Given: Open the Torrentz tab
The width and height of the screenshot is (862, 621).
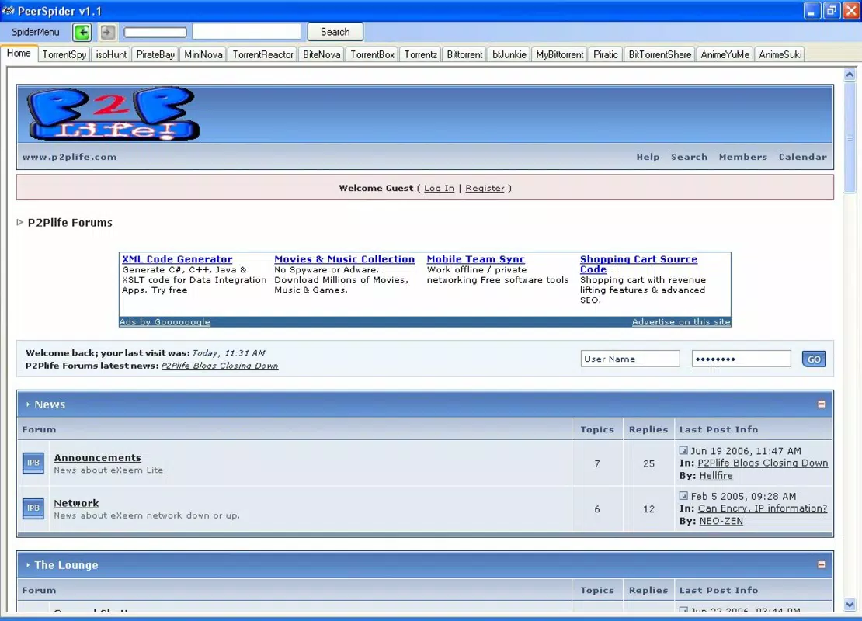Looking at the screenshot, I should [421, 54].
